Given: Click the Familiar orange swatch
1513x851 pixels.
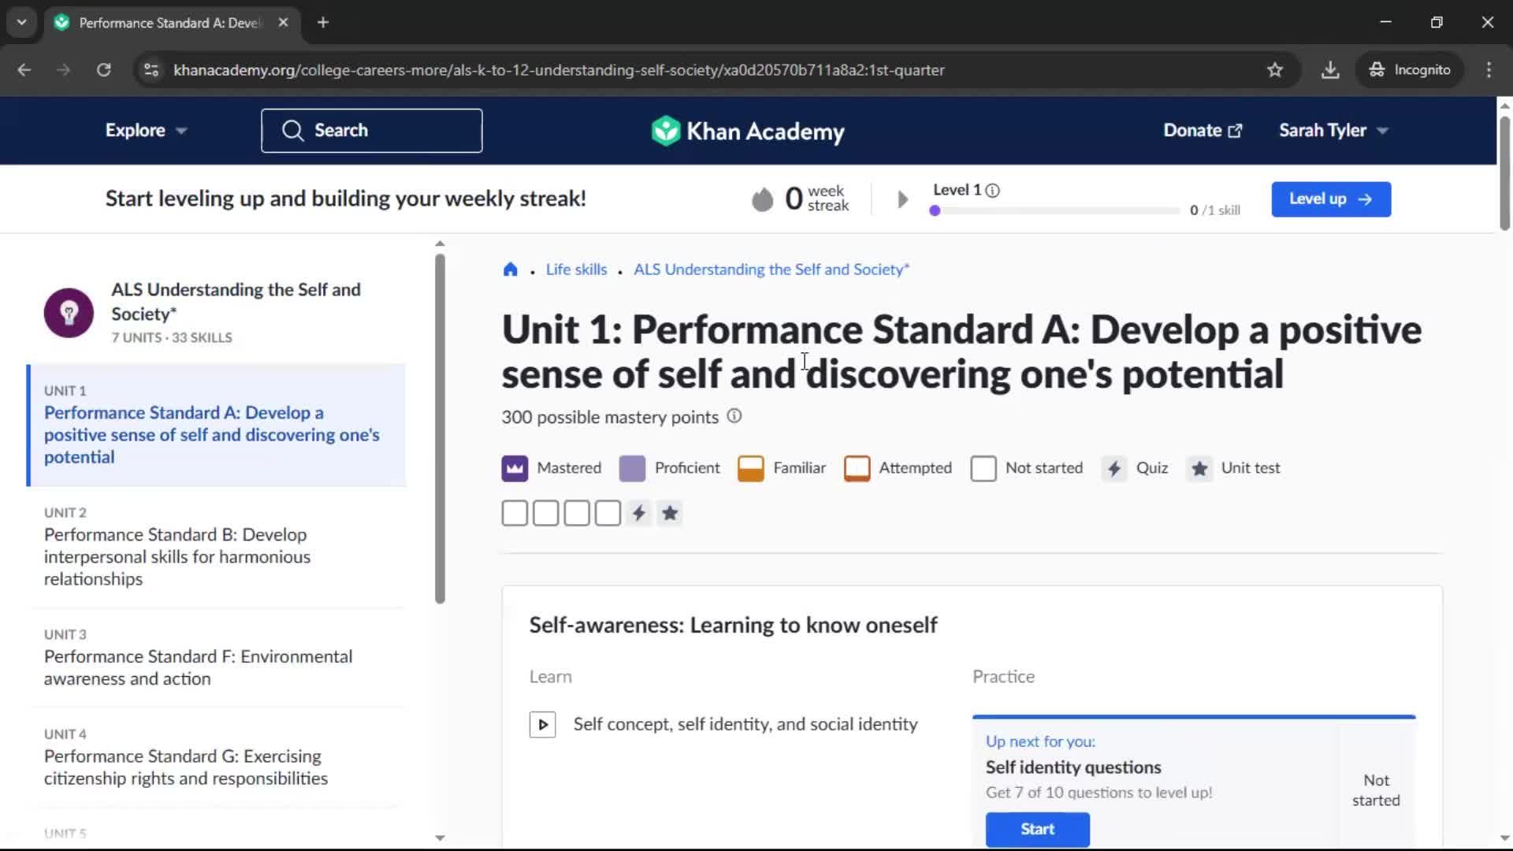Looking at the screenshot, I should tap(750, 469).
